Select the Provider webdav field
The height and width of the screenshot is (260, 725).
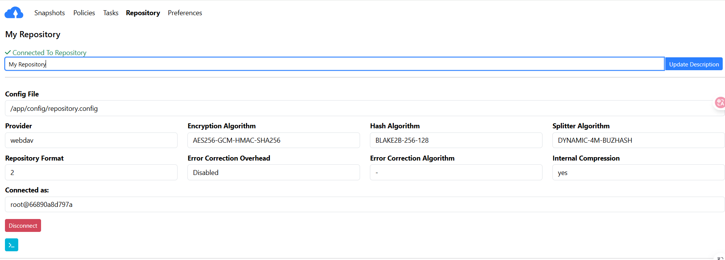91,140
